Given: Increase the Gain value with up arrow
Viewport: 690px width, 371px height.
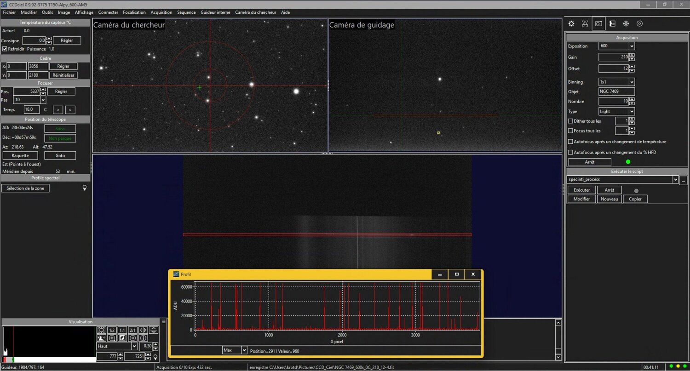Looking at the screenshot, I should 632,55.
